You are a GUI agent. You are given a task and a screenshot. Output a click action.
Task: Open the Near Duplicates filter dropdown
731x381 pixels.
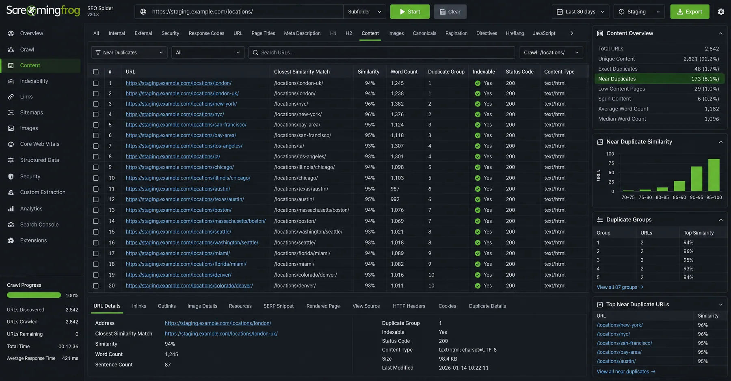[x=129, y=52]
